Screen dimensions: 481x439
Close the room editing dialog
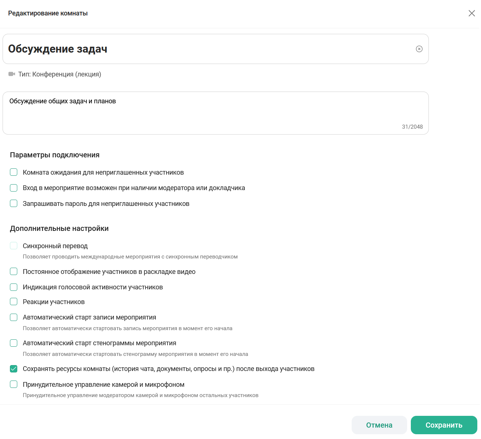coord(471,13)
